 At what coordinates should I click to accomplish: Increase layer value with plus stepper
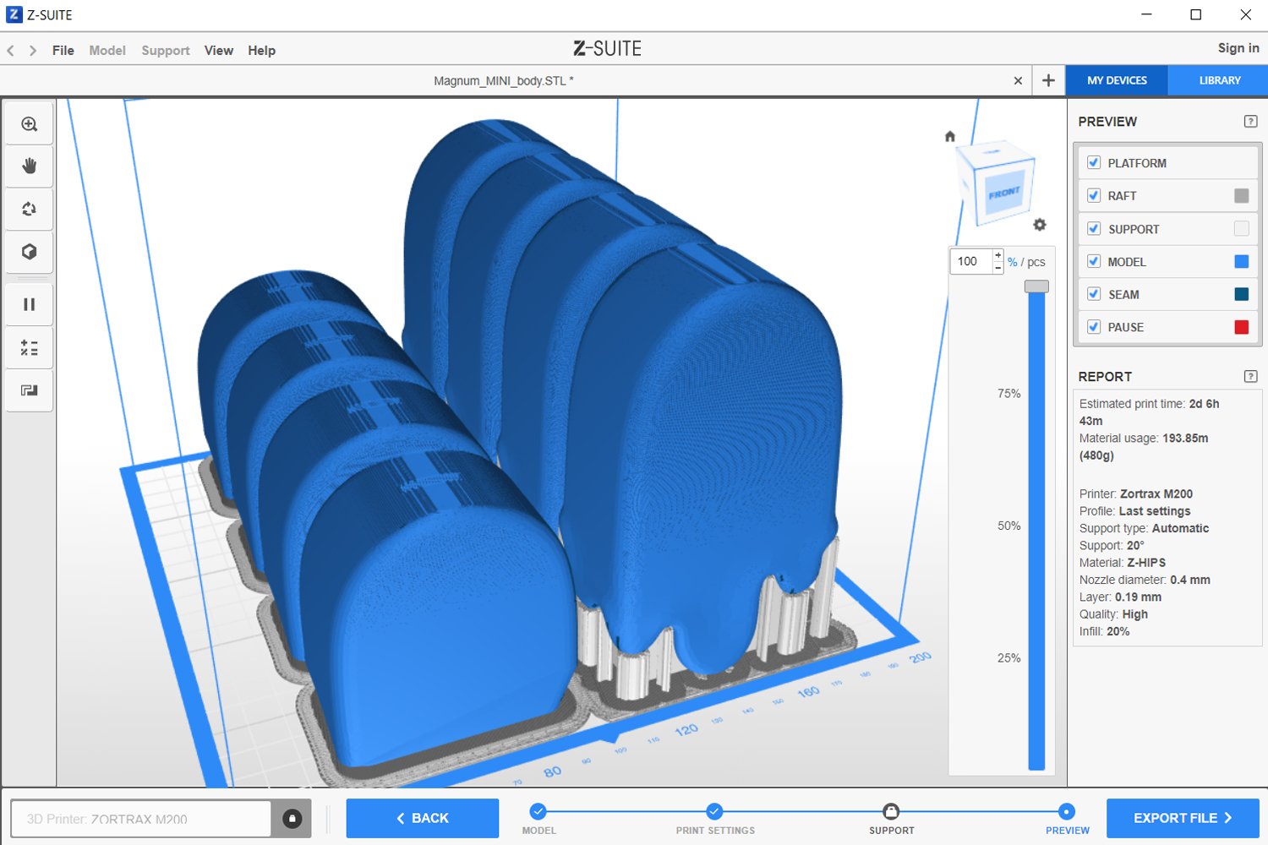click(x=998, y=255)
